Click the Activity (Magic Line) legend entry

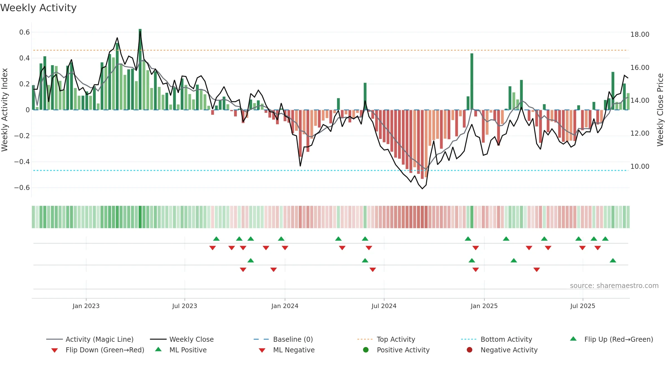[90, 339]
